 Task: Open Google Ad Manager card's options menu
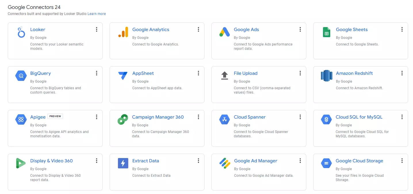300,161
